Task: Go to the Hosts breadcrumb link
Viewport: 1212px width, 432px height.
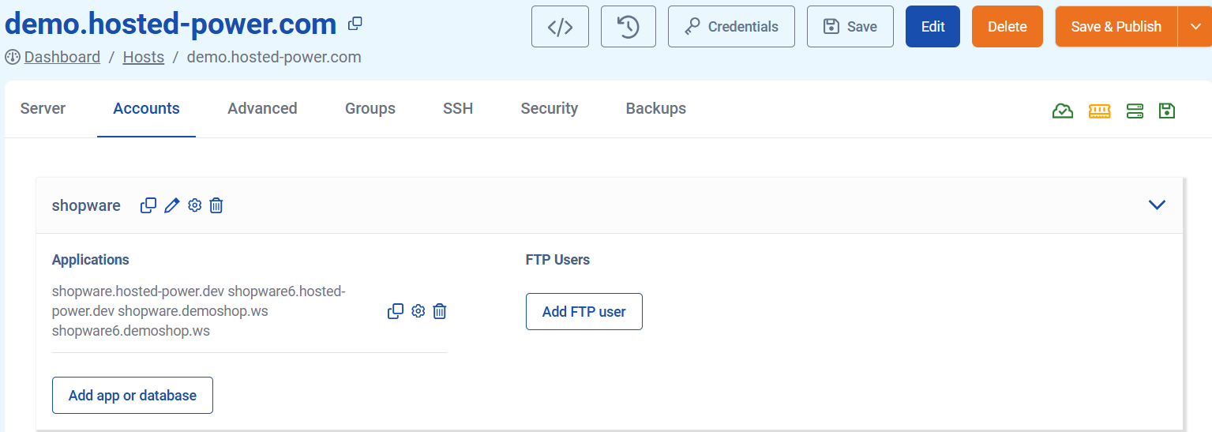Action: coord(144,57)
